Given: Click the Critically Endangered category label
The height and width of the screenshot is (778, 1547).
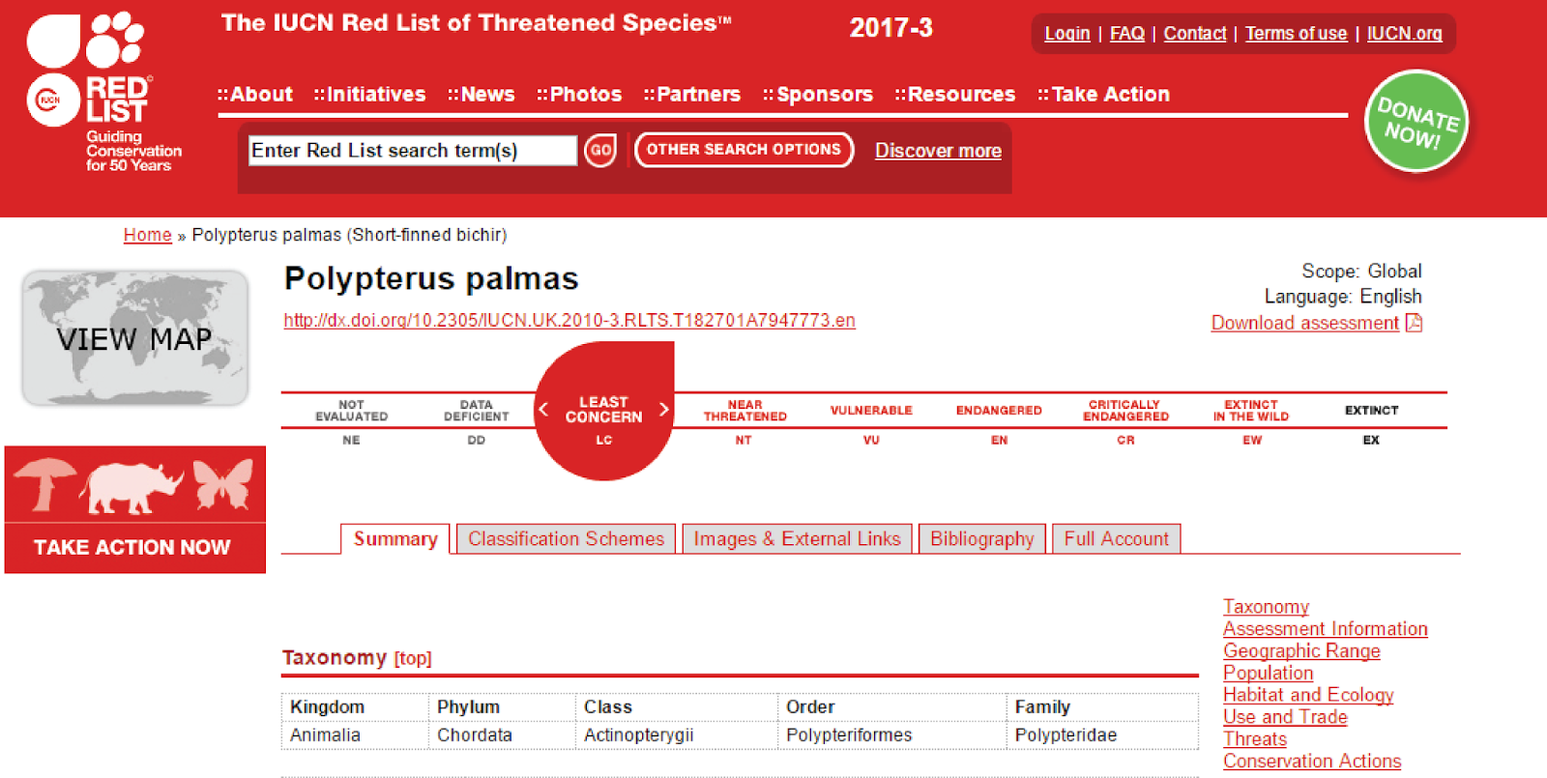Looking at the screenshot, I should 1125,411.
